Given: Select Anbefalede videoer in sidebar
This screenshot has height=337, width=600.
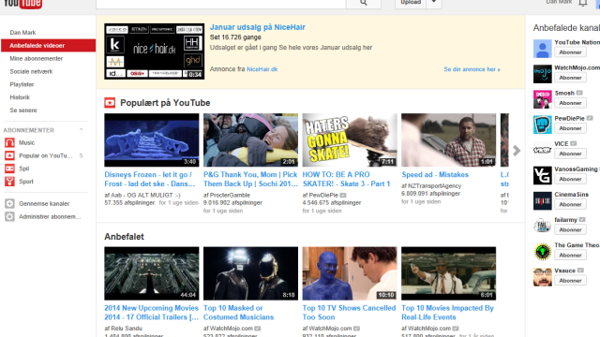Looking at the screenshot, I should (x=48, y=46).
